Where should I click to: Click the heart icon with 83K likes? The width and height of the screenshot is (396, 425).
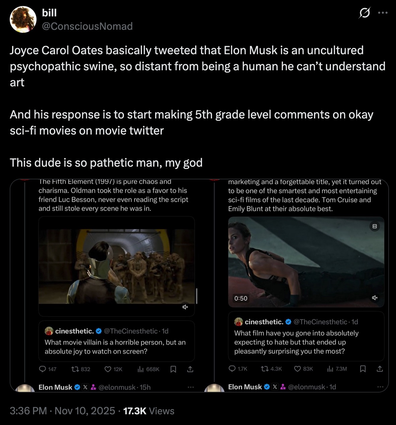pyautogui.click(x=298, y=368)
